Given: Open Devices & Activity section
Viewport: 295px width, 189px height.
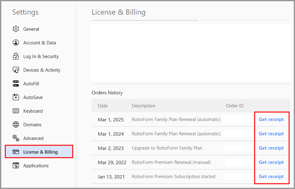Looking at the screenshot, I should [42, 70].
